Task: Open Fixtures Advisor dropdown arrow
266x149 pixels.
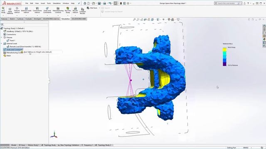Action: (x=17, y=15)
